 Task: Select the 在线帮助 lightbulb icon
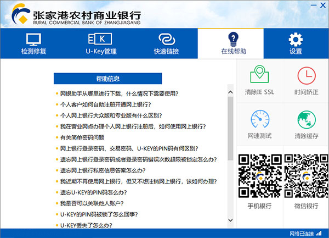pos(233,39)
